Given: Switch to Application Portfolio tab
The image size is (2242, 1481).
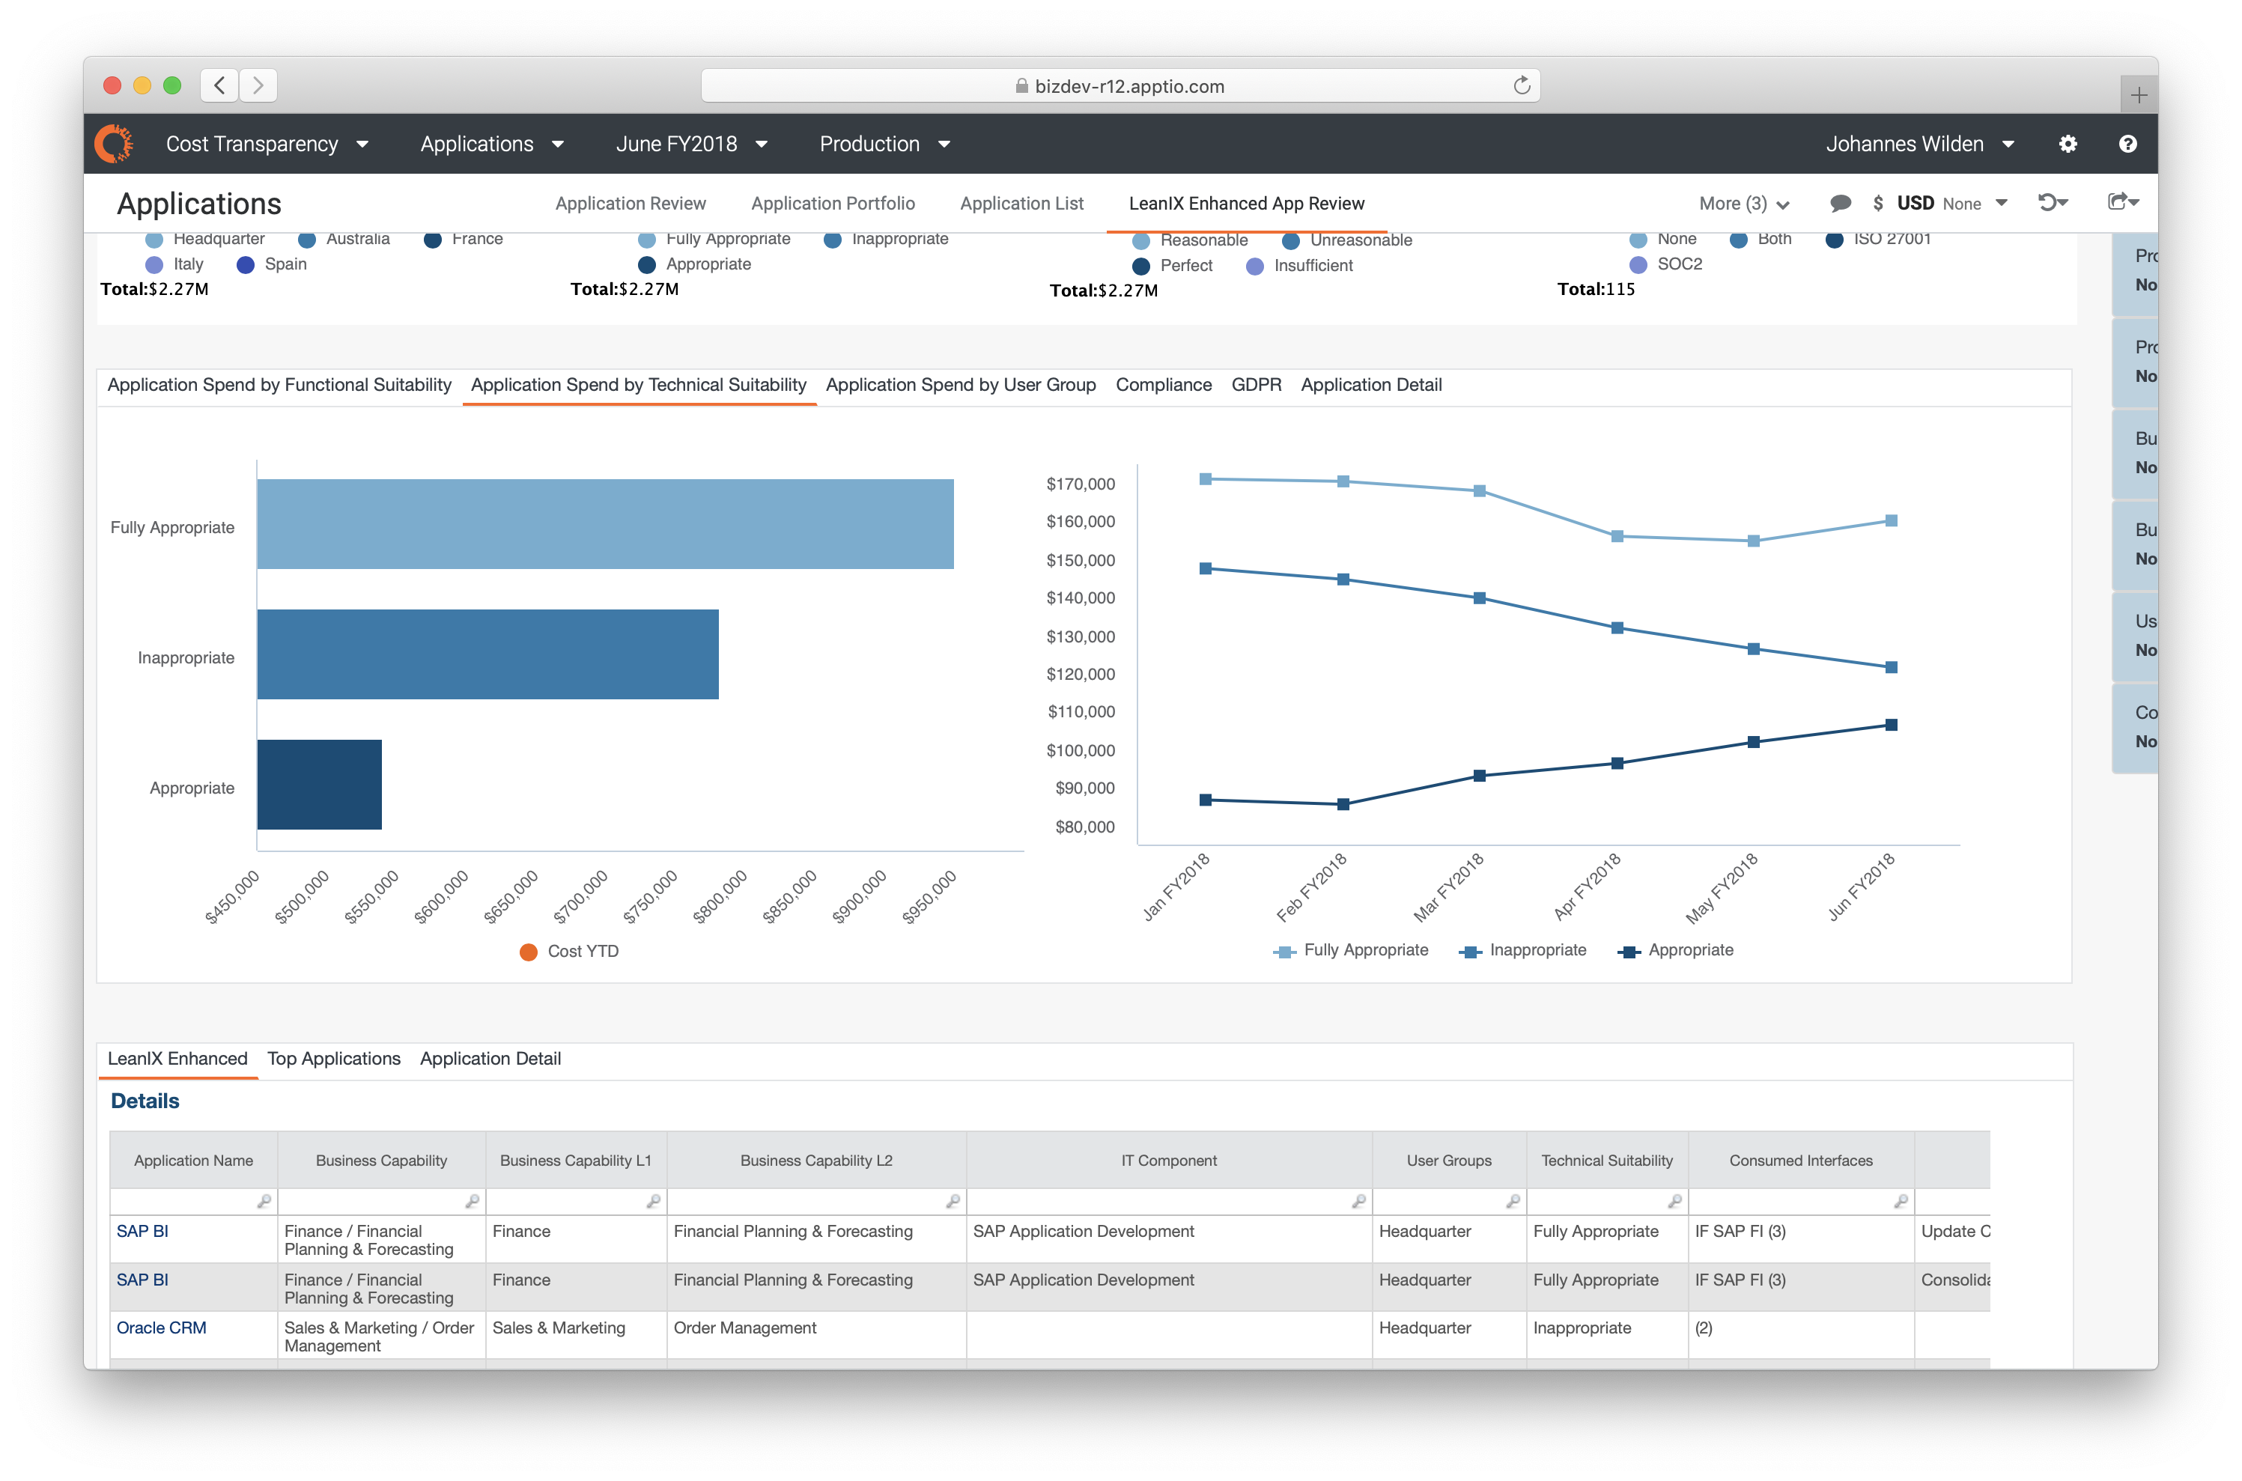Looking at the screenshot, I should click(832, 203).
